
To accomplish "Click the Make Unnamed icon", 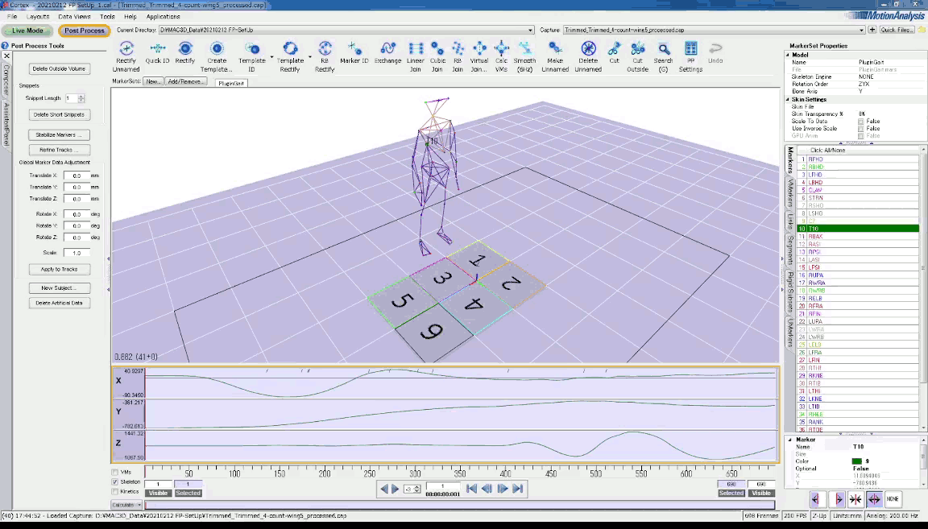I will pos(555,48).
